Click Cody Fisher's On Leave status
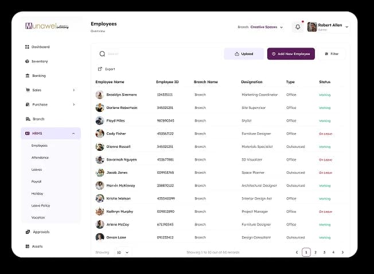The height and width of the screenshot is (274, 374). (326, 134)
